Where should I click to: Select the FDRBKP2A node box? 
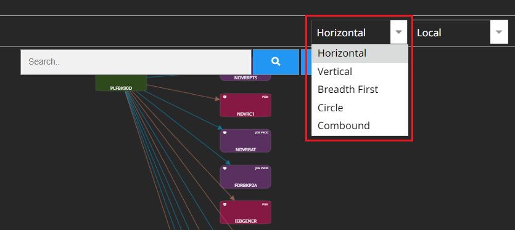(x=245, y=176)
